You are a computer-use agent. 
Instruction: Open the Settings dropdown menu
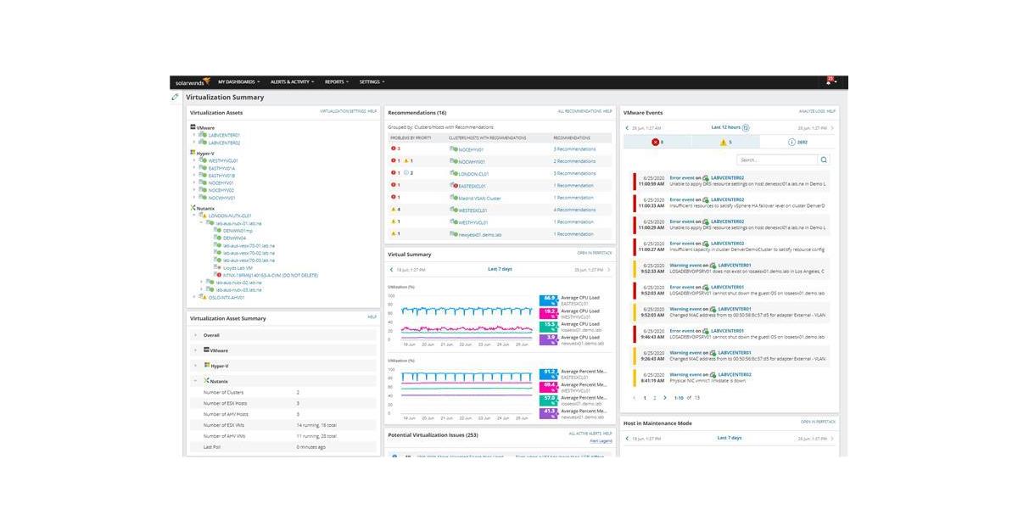pos(372,82)
